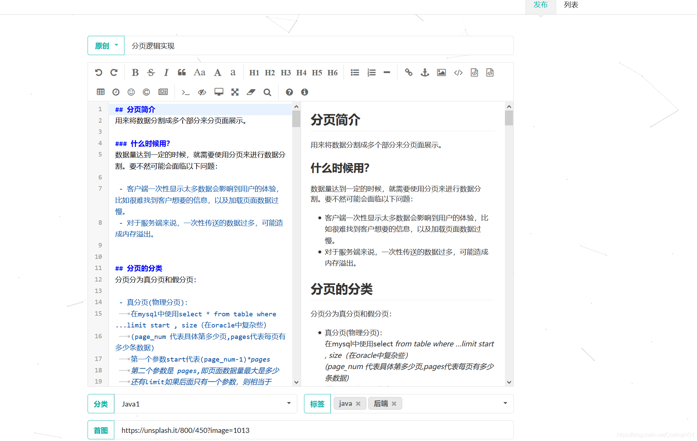Insert H5 heading

317,73
